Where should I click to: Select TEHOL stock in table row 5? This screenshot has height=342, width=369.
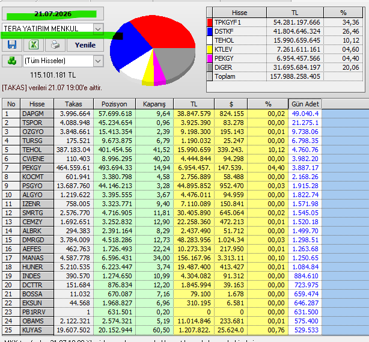[37, 150]
